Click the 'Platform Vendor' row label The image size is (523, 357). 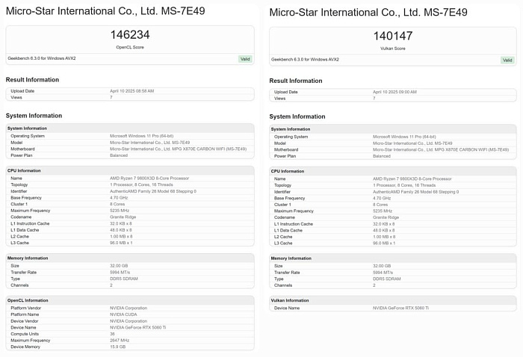(25, 308)
